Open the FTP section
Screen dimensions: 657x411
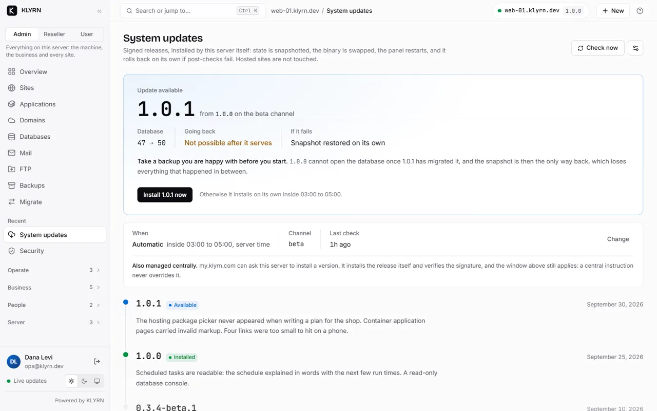[x=54, y=169]
